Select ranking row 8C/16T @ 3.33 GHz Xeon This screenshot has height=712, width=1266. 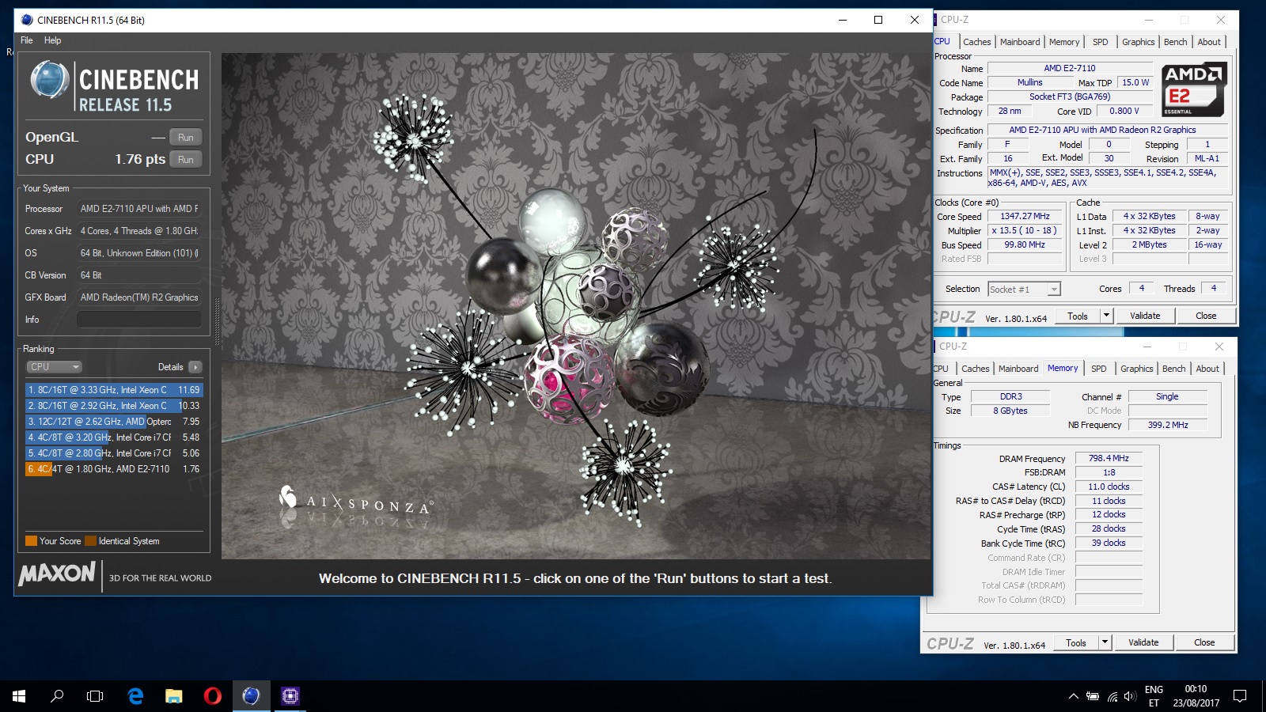click(114, 390)
